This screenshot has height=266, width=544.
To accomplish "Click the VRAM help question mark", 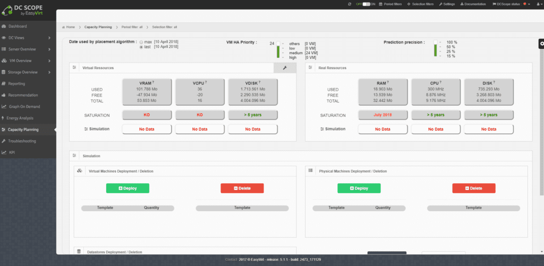I will 153,82.
